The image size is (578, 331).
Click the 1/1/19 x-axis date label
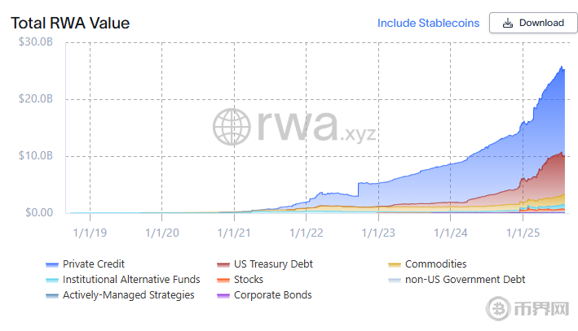90,233
